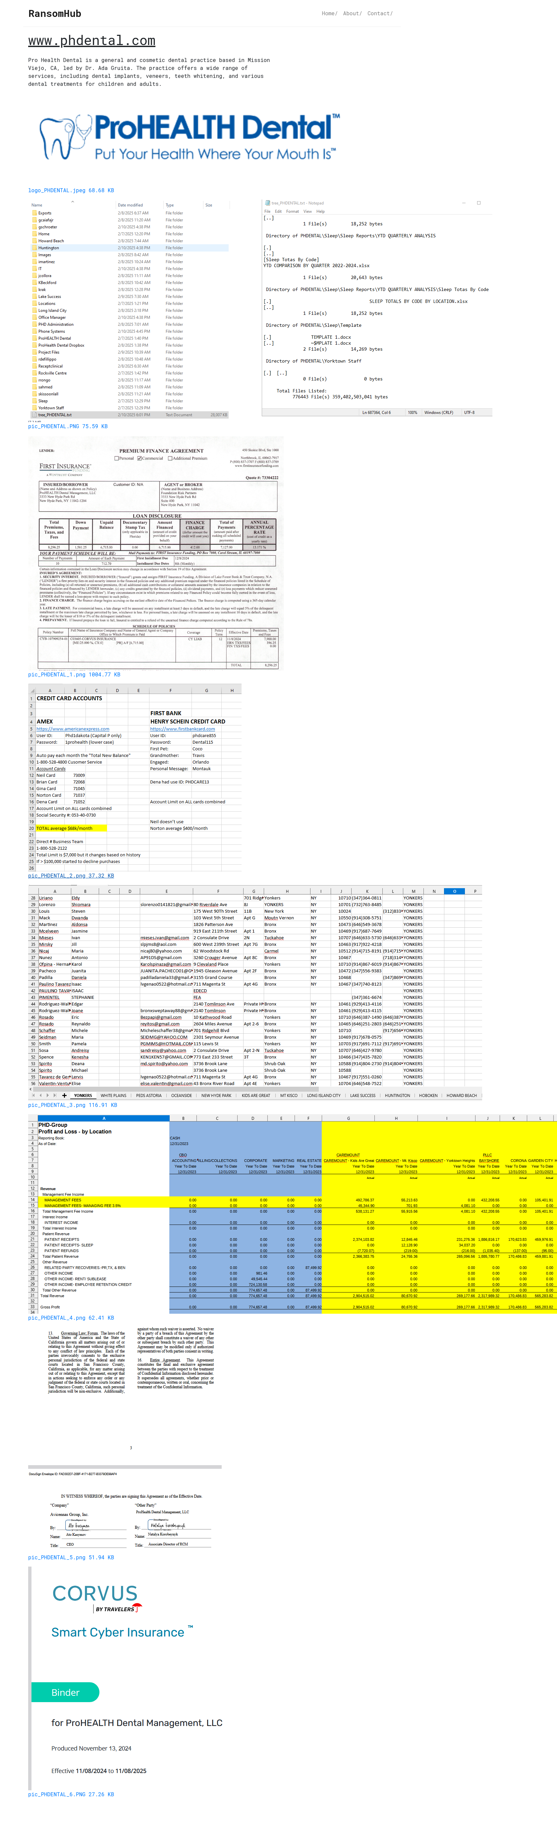Click the UTF-8 encoding status entry
Screen dimensions: 557x1838
click(469, 412)
